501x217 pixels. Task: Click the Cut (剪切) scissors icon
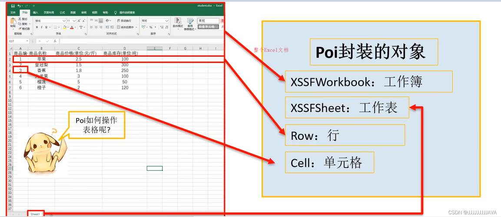click(x=20, y=19)
